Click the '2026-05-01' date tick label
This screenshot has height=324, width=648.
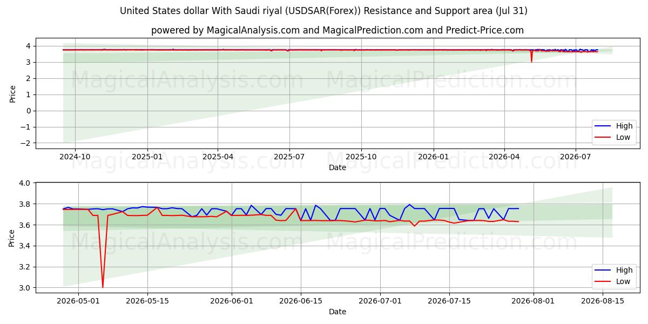coord(78,301)
